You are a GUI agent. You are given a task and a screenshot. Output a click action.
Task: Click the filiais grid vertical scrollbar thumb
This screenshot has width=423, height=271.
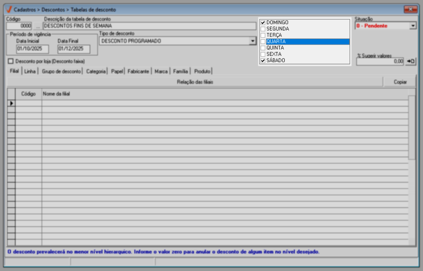point(412,127)
